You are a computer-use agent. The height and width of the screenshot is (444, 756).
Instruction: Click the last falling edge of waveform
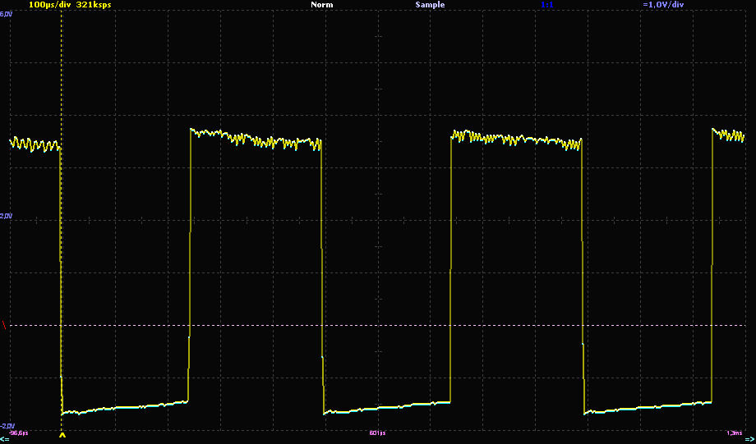coord(582,271)
